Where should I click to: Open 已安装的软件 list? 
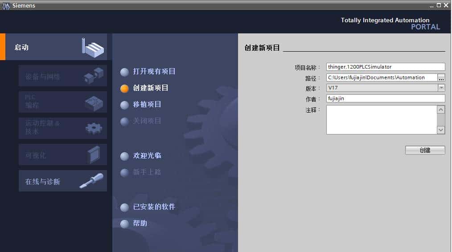pyautogui.click(x=154, y=207)
